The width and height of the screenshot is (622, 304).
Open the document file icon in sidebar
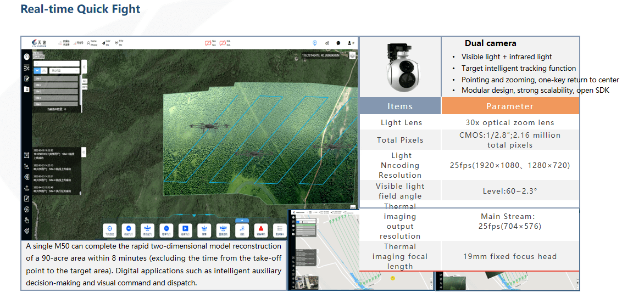coord(26,89)
